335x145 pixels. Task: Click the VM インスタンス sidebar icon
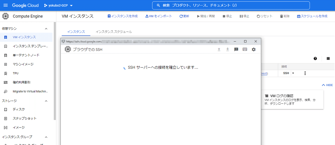6,37
